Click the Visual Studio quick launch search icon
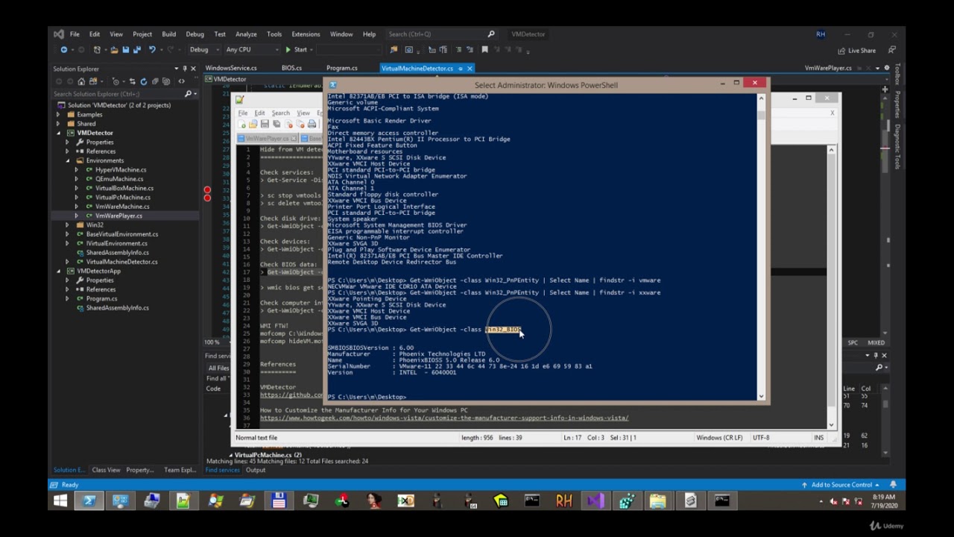This screenshot has height=537, width=954. click(x=490, y=34)
